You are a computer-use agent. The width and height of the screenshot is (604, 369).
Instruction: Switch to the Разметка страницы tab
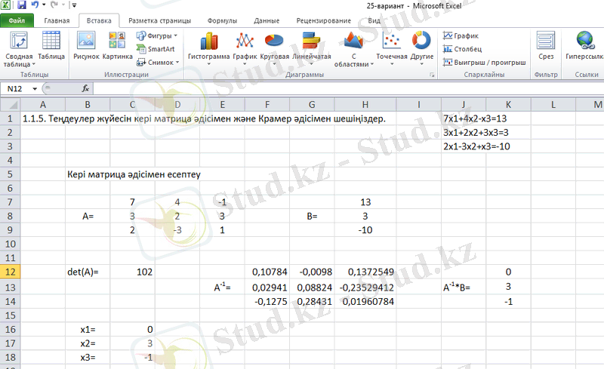click(x=159, y=20)
